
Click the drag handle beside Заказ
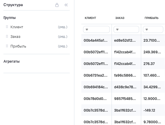point(7,36)
